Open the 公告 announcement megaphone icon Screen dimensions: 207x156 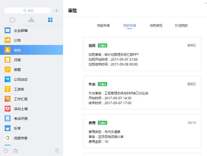(8, 40)
